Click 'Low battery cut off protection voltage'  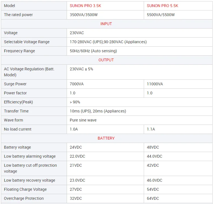30,168
